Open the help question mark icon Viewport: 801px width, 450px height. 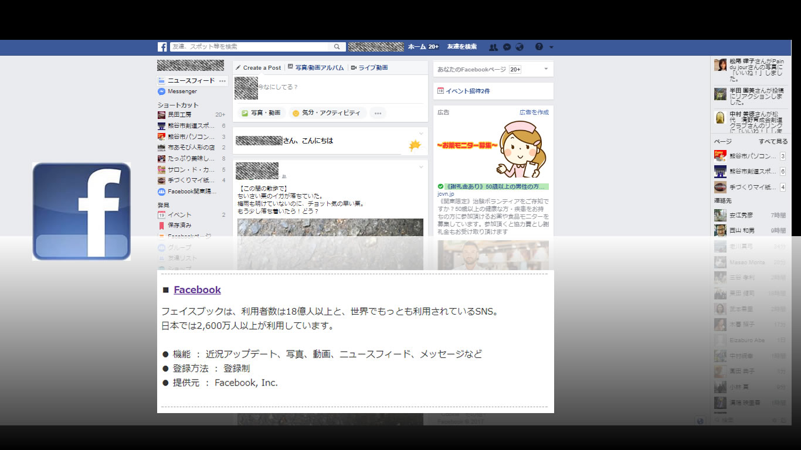pyautogui.click(x=539, y=47)
